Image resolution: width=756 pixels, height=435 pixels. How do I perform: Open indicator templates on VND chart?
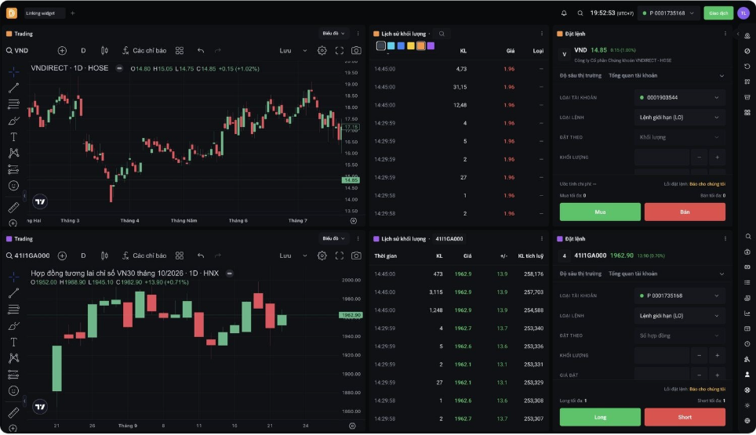[x=180, y=51]
